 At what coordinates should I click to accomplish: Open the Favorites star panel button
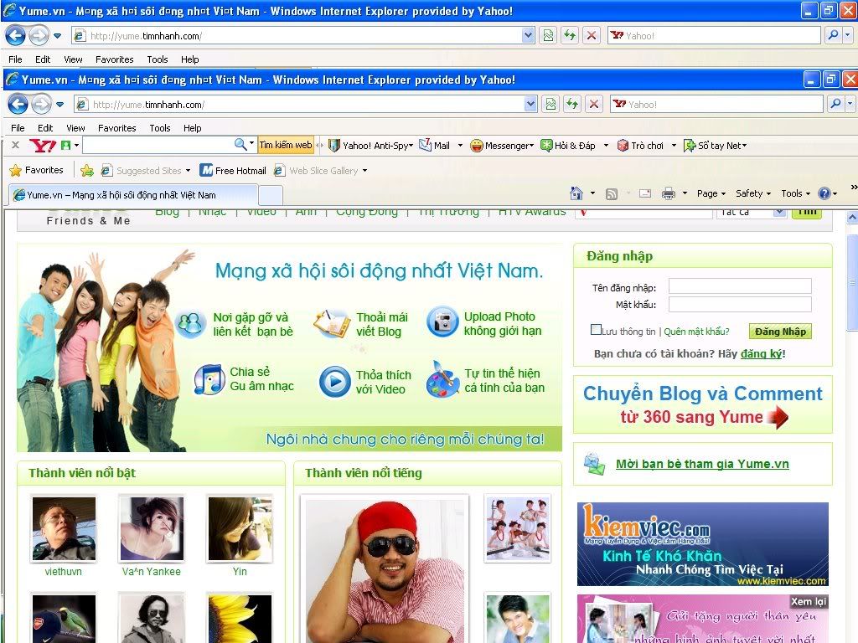pyautogui.click(x=36, y=170)
